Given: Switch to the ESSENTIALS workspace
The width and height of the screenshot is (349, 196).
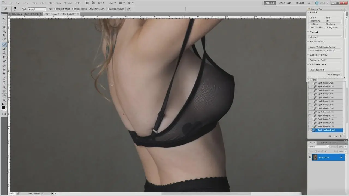Looking at the screenshot, I should click(285, 3).
